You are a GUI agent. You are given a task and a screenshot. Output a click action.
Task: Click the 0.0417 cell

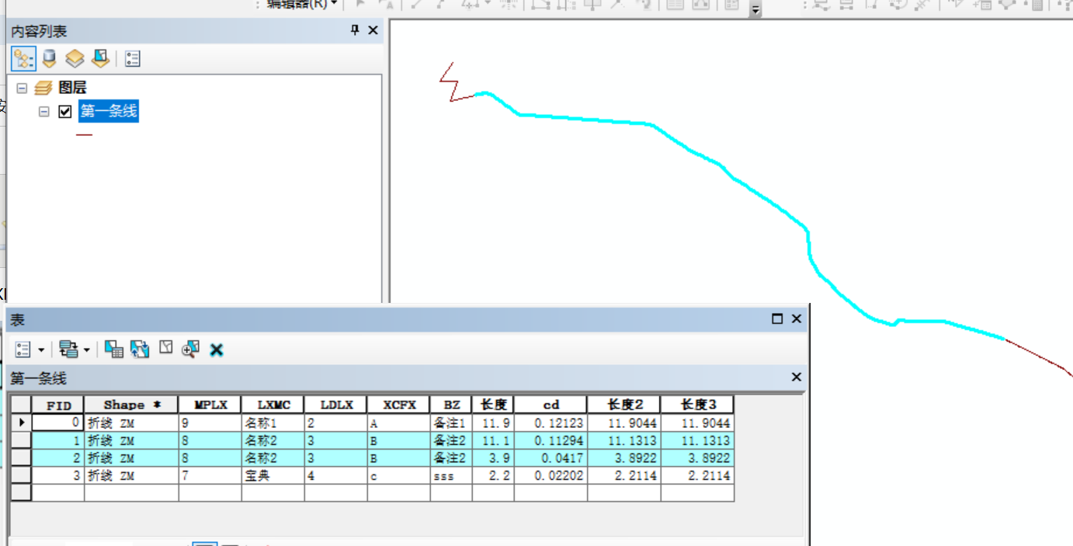(550, 457)
